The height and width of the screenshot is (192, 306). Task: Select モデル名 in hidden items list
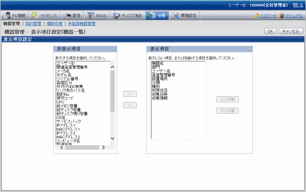pyautogui.click(x=83, y=75)
